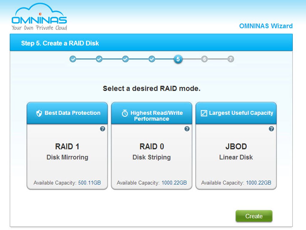Jump to the third completed step marker
306x230 pixels.
click(x=126, y=59)
